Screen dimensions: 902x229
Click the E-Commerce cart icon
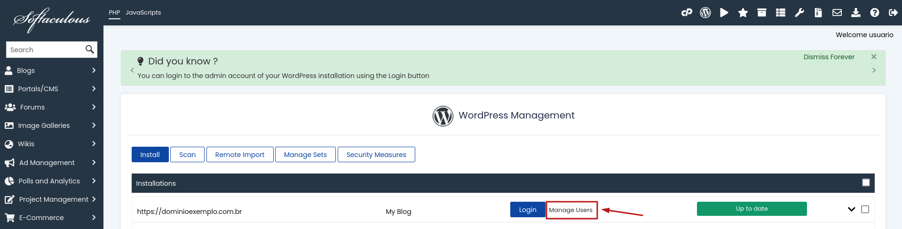9,218
